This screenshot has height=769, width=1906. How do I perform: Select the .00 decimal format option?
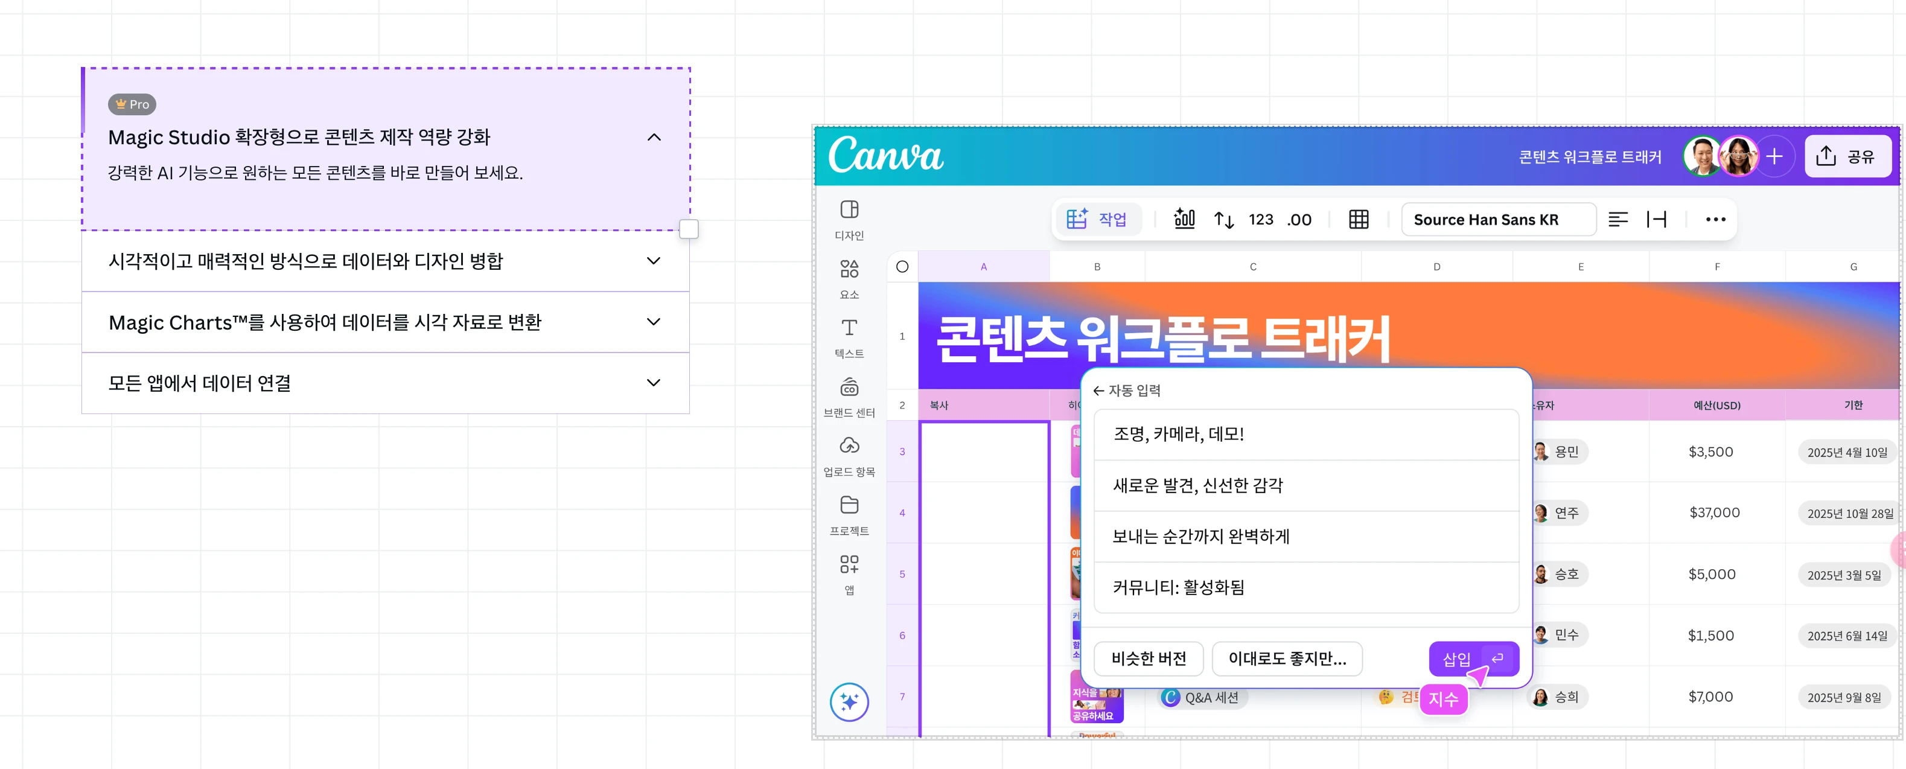click(x=1299, y=219)
